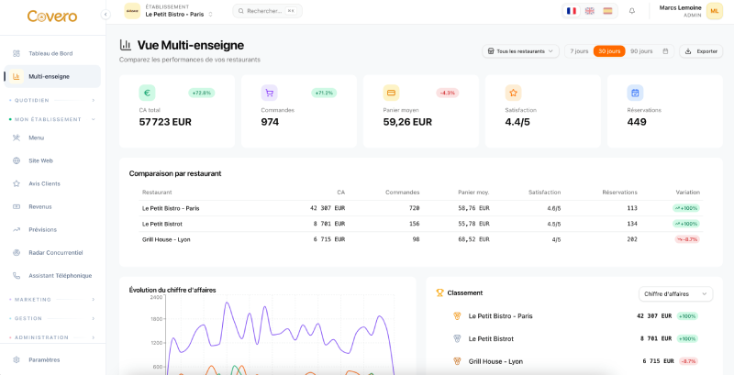The height and width of the screenshot is (375, 734).
Task: Choose the 30 jours time range
Action: pos(609,51)
